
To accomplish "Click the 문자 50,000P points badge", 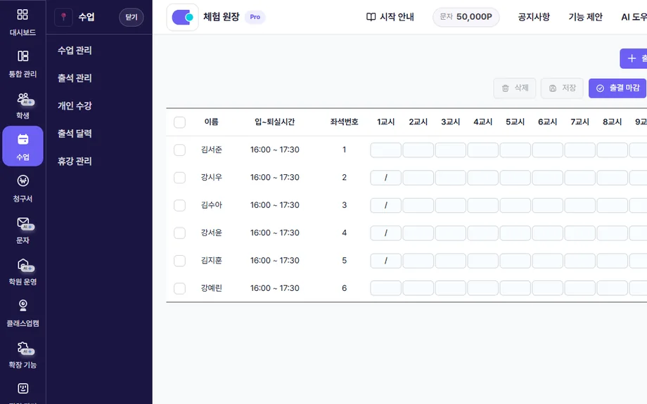I will (466, 17).
